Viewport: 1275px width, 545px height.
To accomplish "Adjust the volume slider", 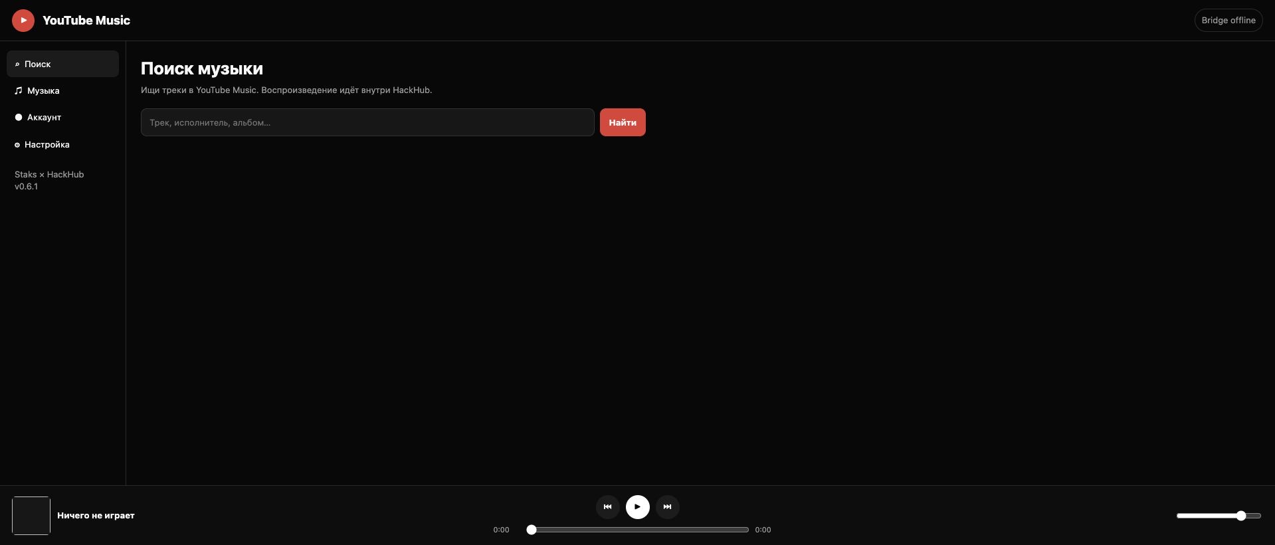I will (x=1219, y=516).
